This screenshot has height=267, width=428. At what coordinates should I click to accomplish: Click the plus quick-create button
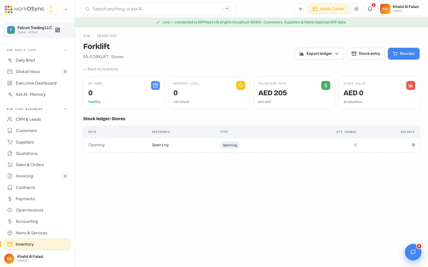click(300, 9)
